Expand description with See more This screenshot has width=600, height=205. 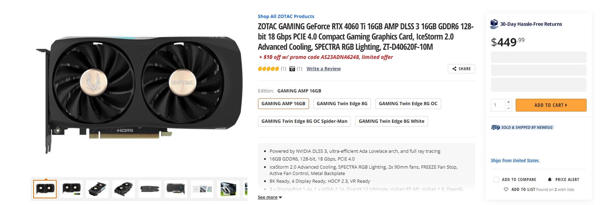(269, 197)
